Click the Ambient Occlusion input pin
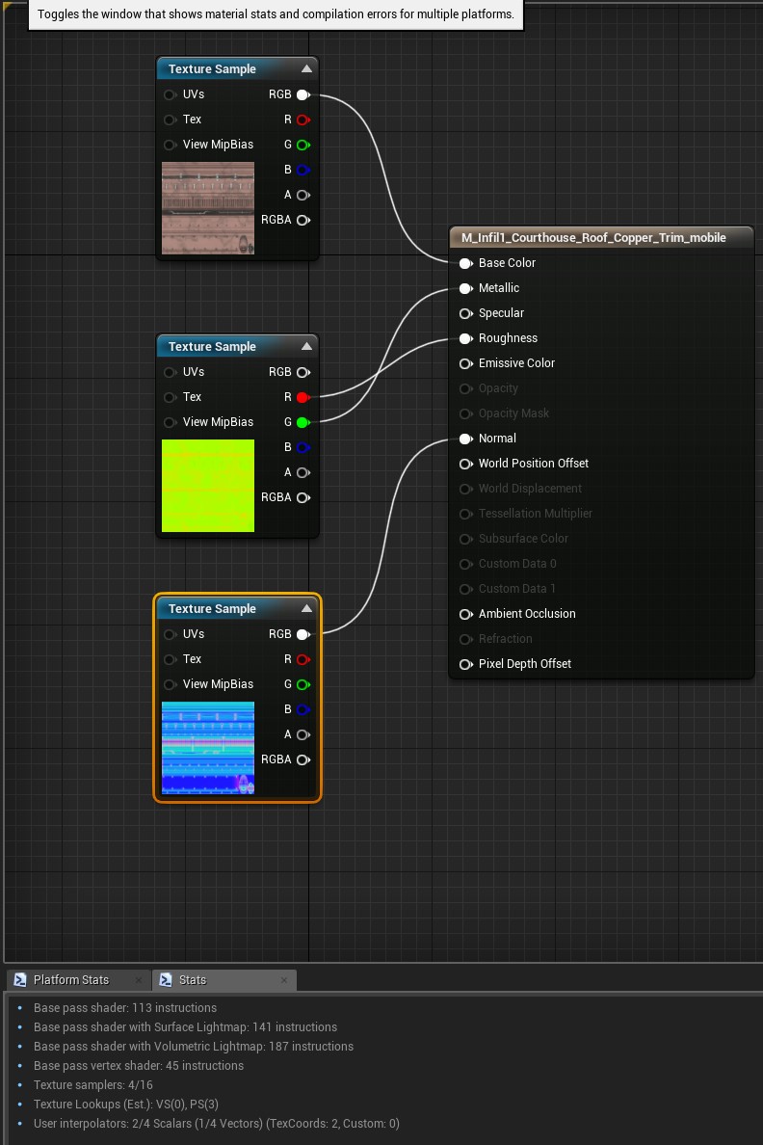This screenshot has width=763, height=1145. point(465,614)
